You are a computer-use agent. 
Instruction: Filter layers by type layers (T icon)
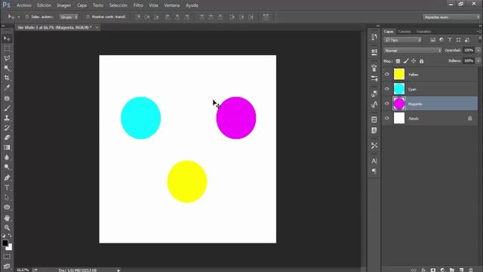pyautogui.click(x=450, y=40)
